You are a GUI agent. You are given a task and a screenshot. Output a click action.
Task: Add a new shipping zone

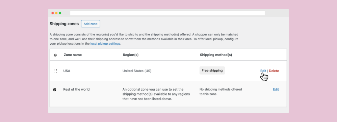(91, 24)
